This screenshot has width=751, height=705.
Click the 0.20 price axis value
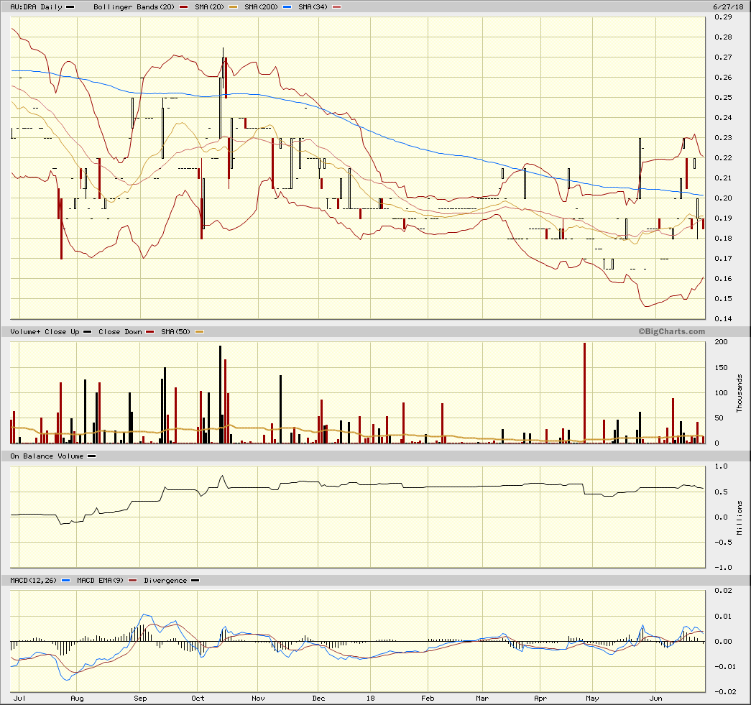(x=723, y=198)
